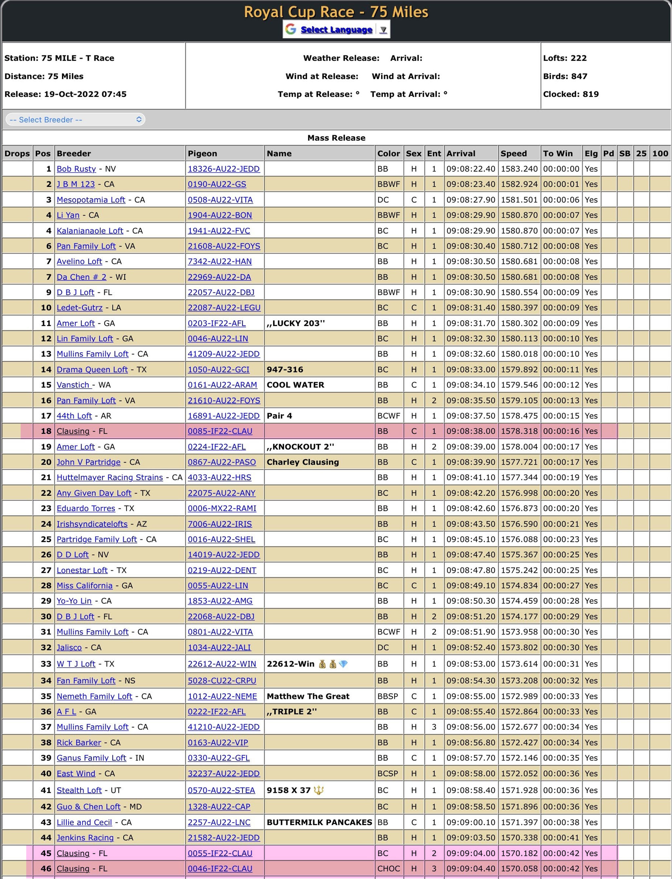Image resolution: width=672 pixels, height=879 pixels.
Task: Open breeder link East Wind
Action: [76, 773]
